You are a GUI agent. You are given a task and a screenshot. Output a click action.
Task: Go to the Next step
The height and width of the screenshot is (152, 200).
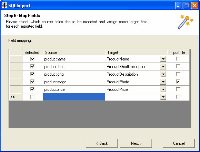[x=136, y=143]
